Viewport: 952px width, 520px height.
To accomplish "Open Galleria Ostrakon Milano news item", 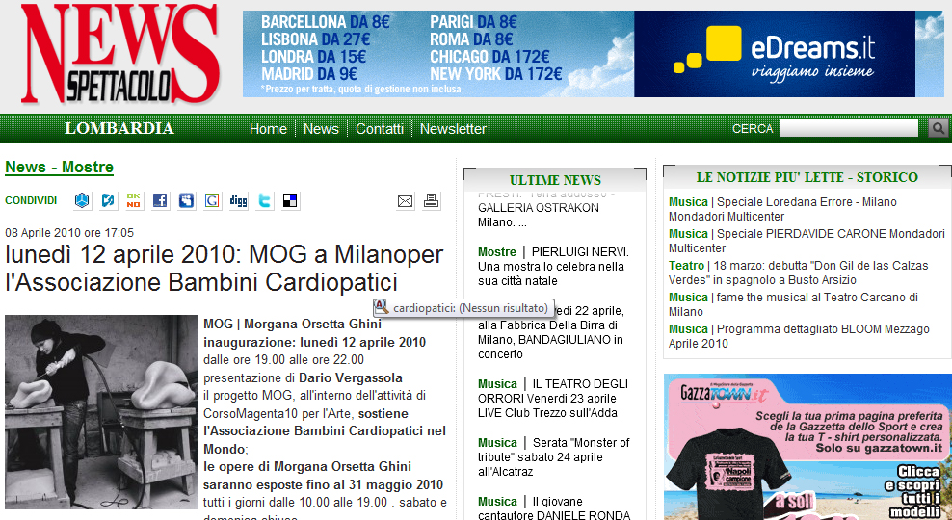I will point(546,208).
